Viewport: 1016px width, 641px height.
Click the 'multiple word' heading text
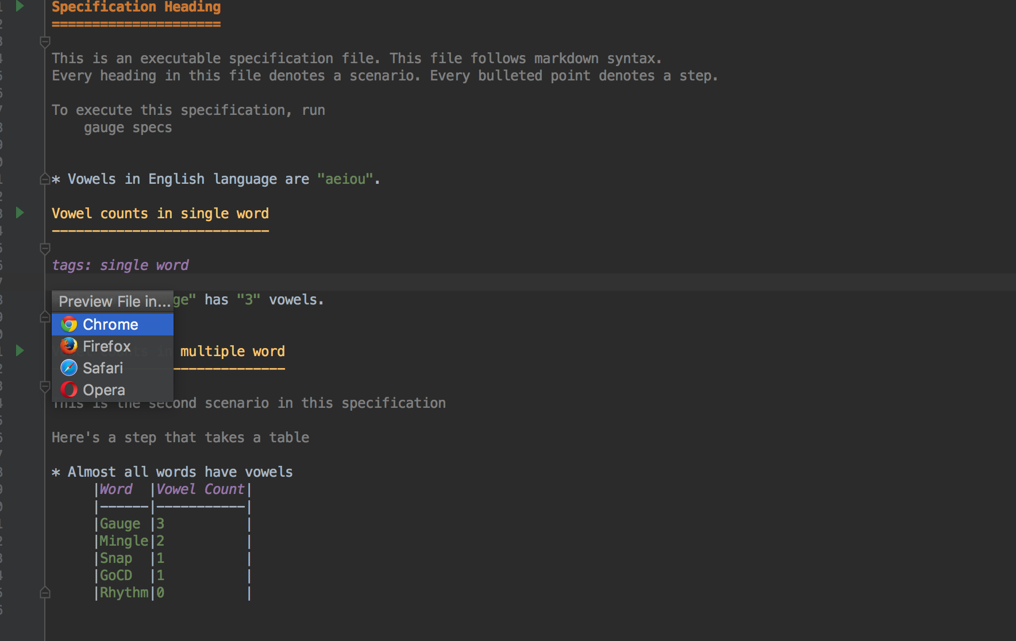click(x=233, y=352)
